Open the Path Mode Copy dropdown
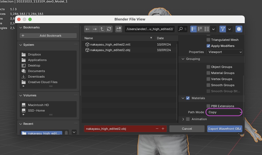Viewport: 262px width, 155px height. 224,112
